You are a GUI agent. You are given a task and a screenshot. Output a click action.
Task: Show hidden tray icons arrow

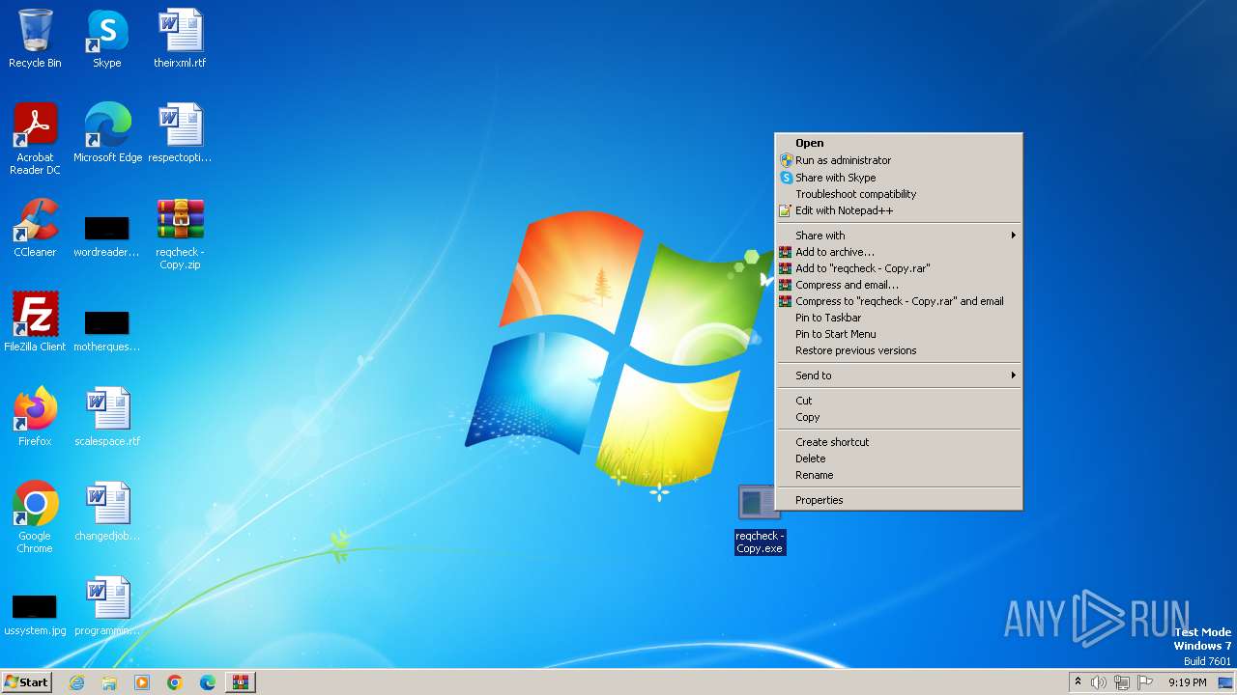[1078, 682]
